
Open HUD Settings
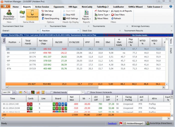click(x=64, y=18)
